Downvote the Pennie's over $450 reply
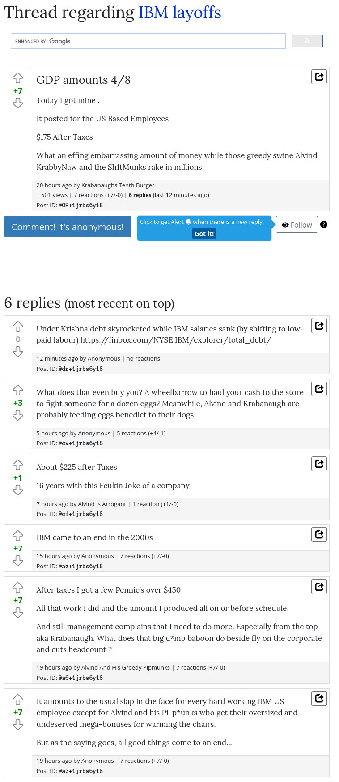Image resolution: width=339 pixels, height=782 pixels. [18, 613]
